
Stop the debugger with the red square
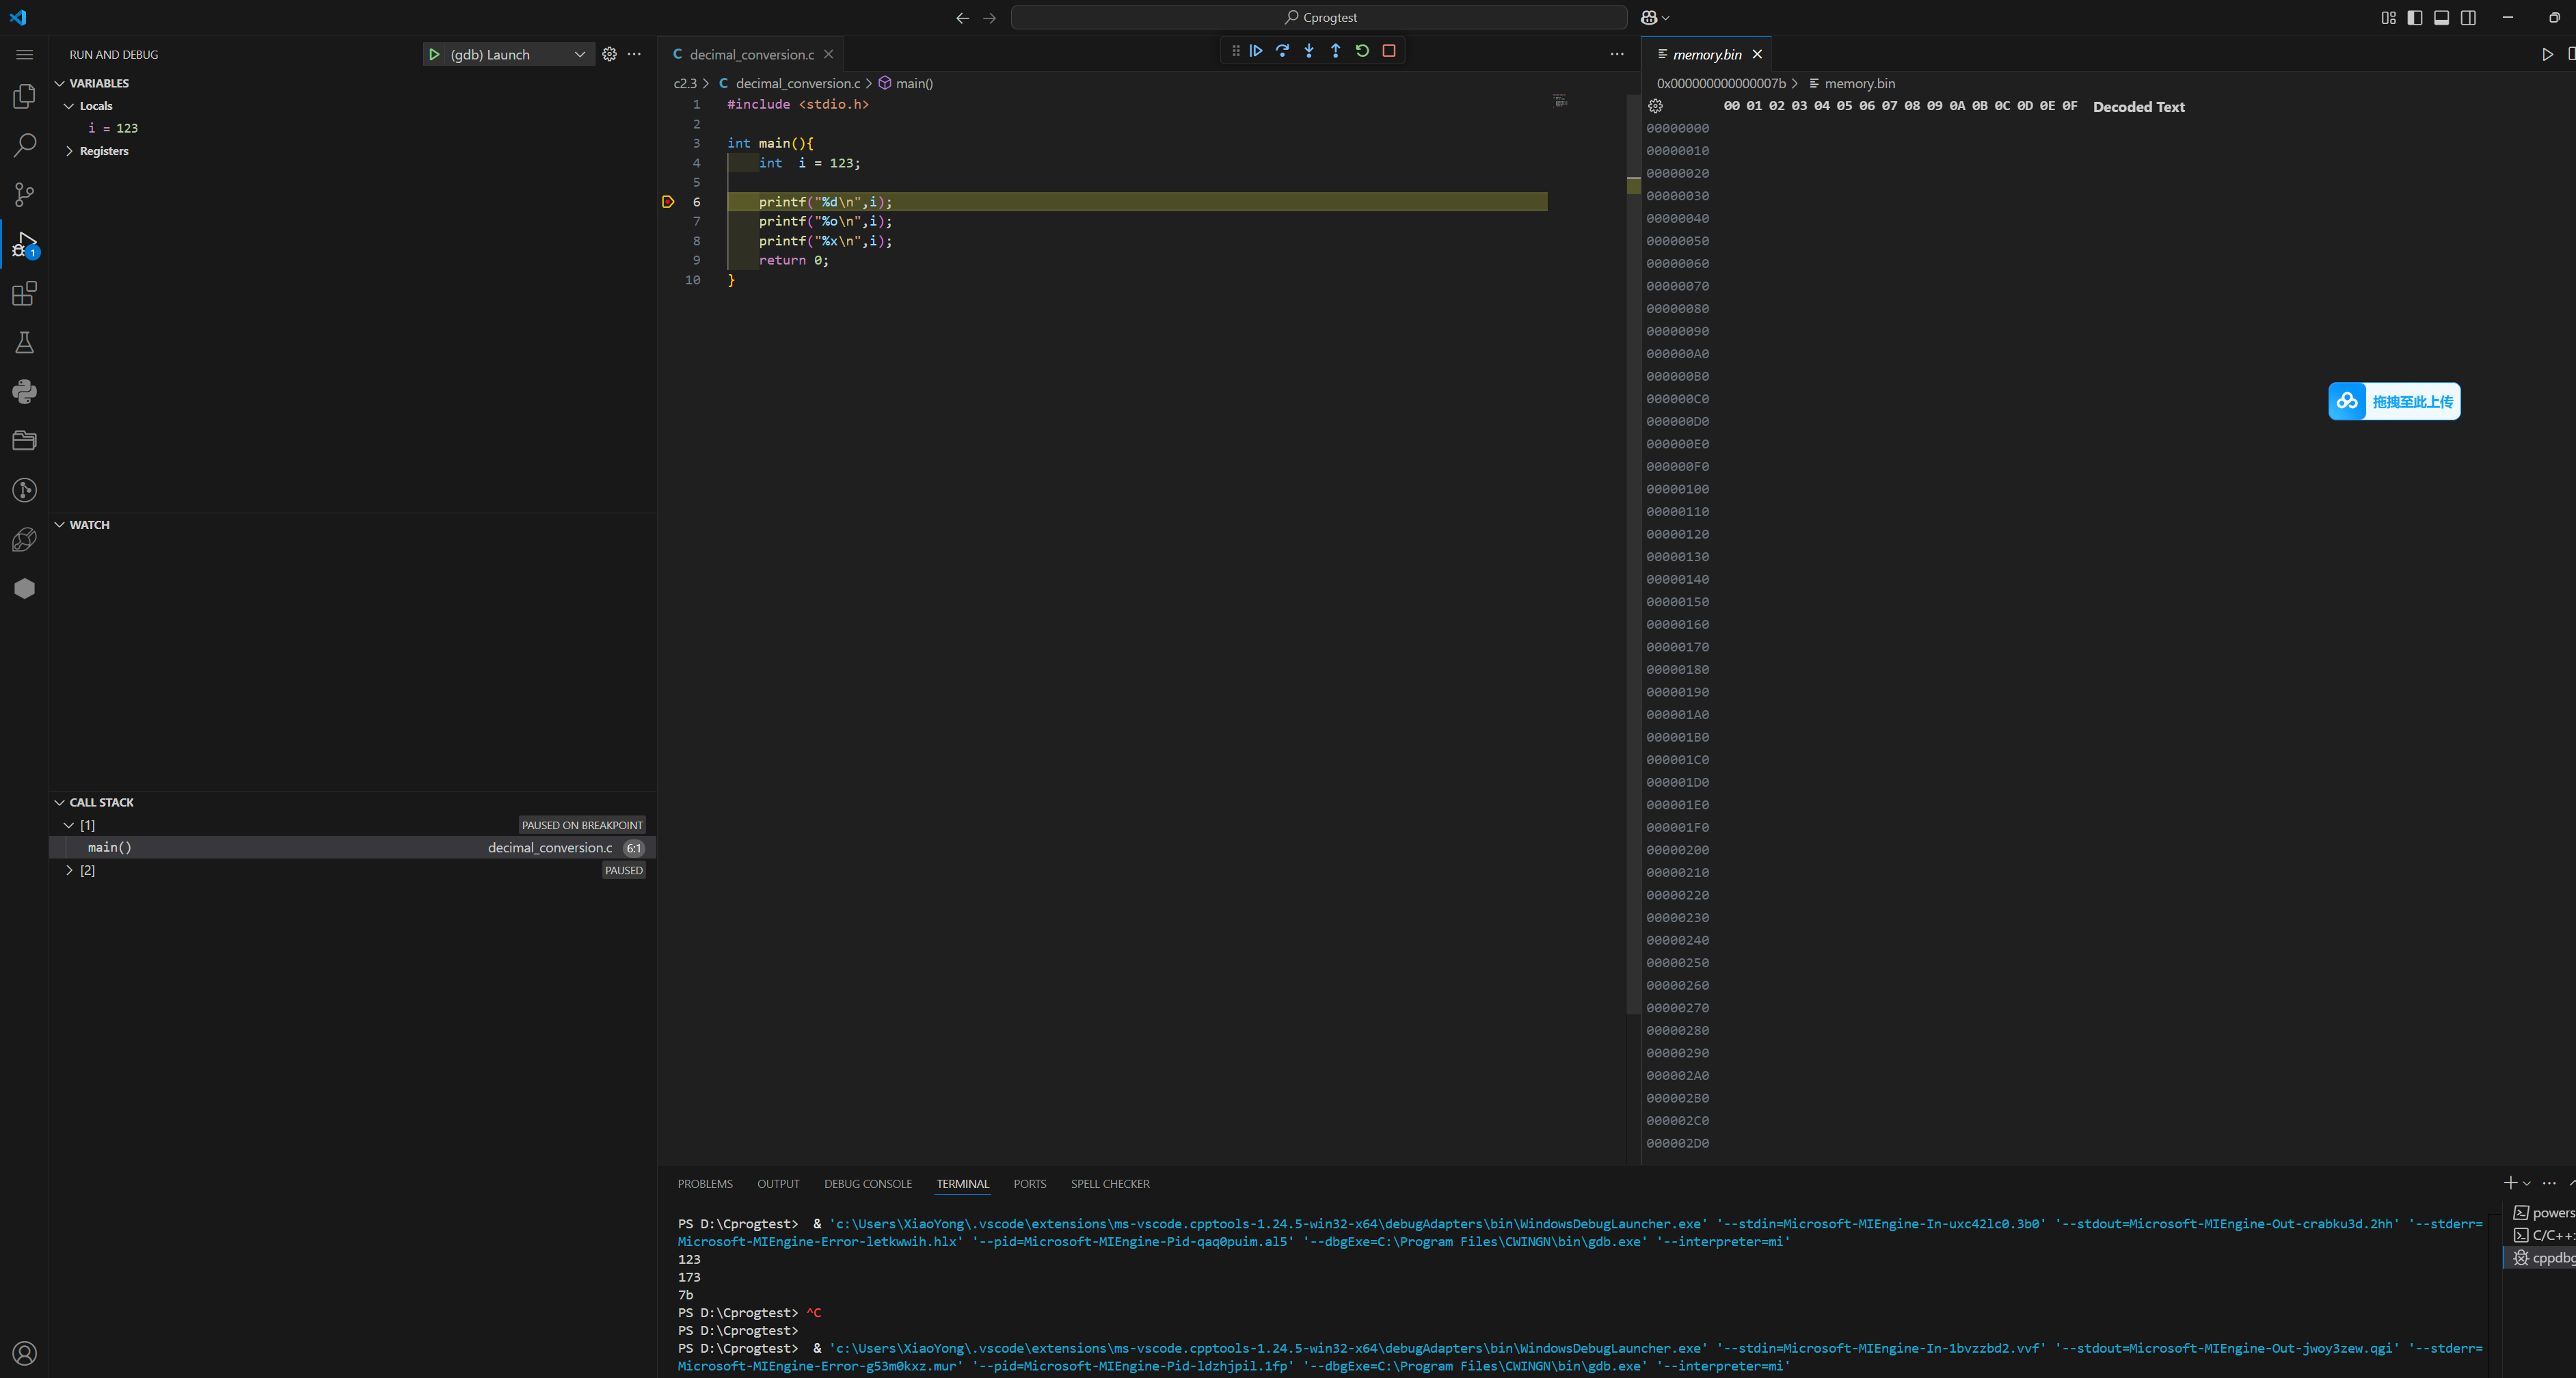point(1389,51)
